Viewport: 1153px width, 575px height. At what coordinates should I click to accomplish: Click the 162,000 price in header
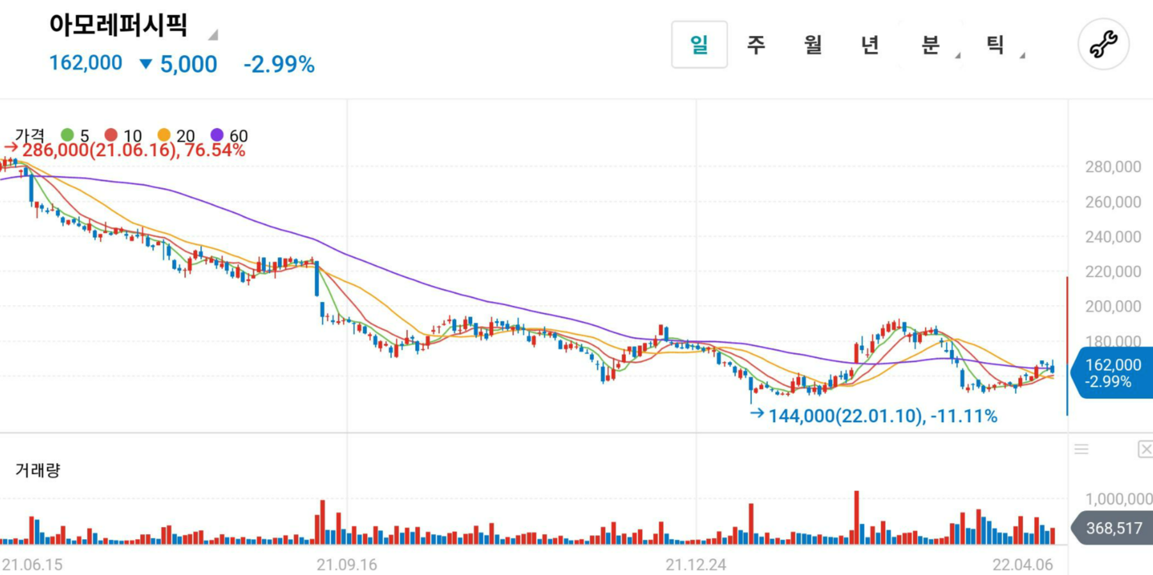[x=86, y=63]
